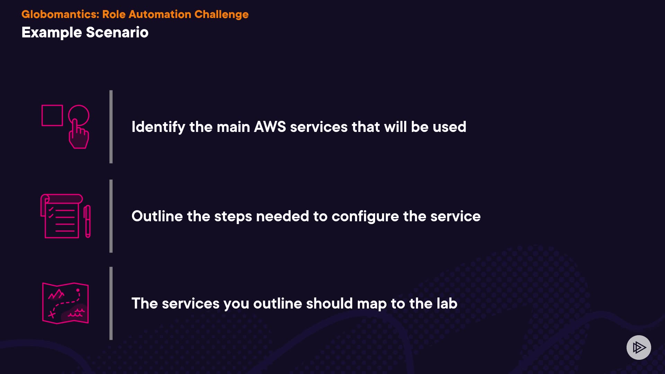Select the "services you outline should map" line
Image resolution: width=665 pixels, height=374 pixels.
294,303
